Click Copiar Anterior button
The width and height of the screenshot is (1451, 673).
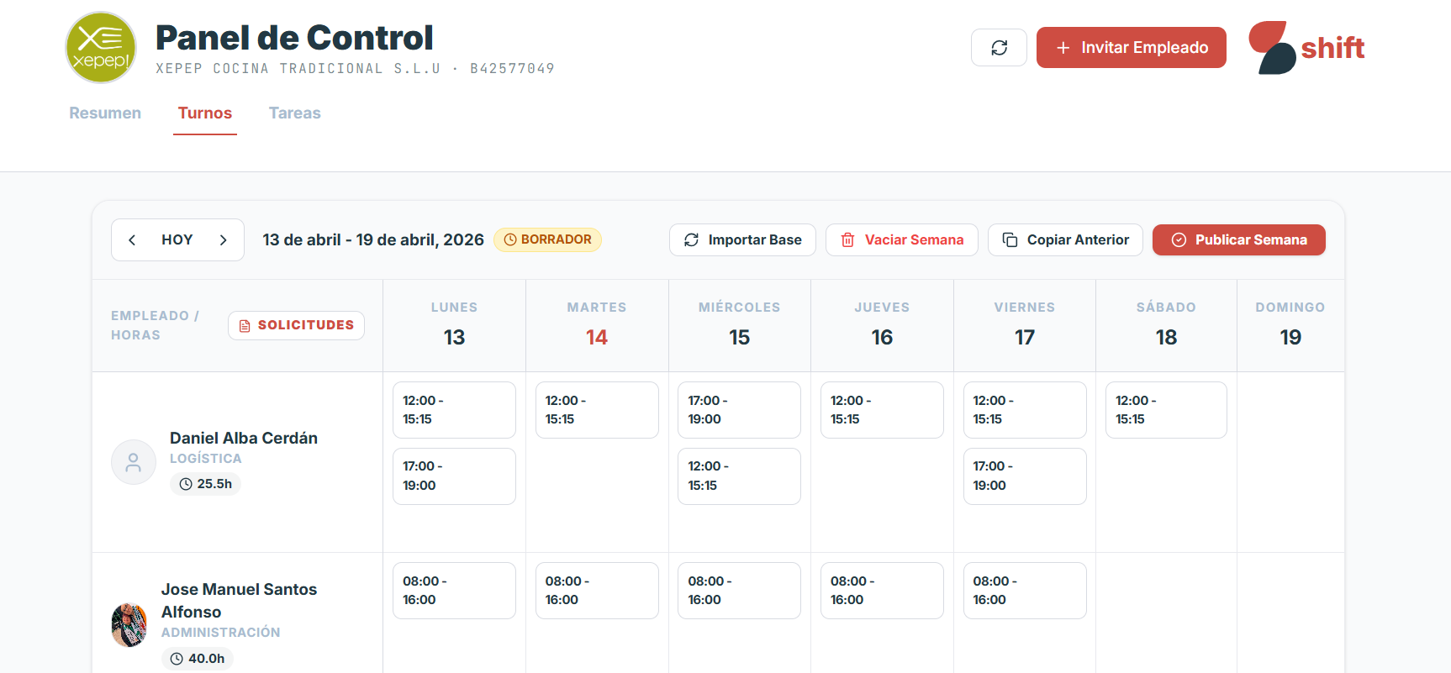1065,240
